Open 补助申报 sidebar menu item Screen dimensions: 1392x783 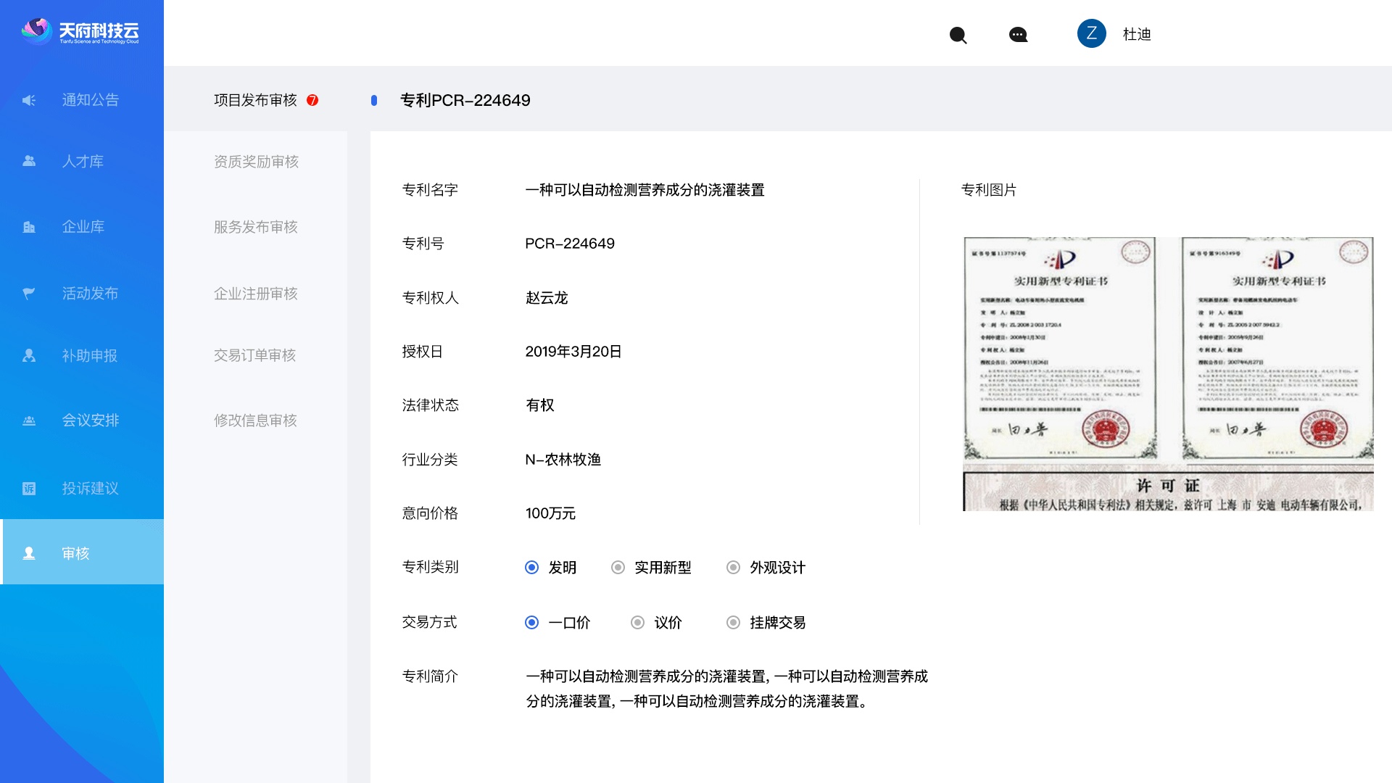89,356
